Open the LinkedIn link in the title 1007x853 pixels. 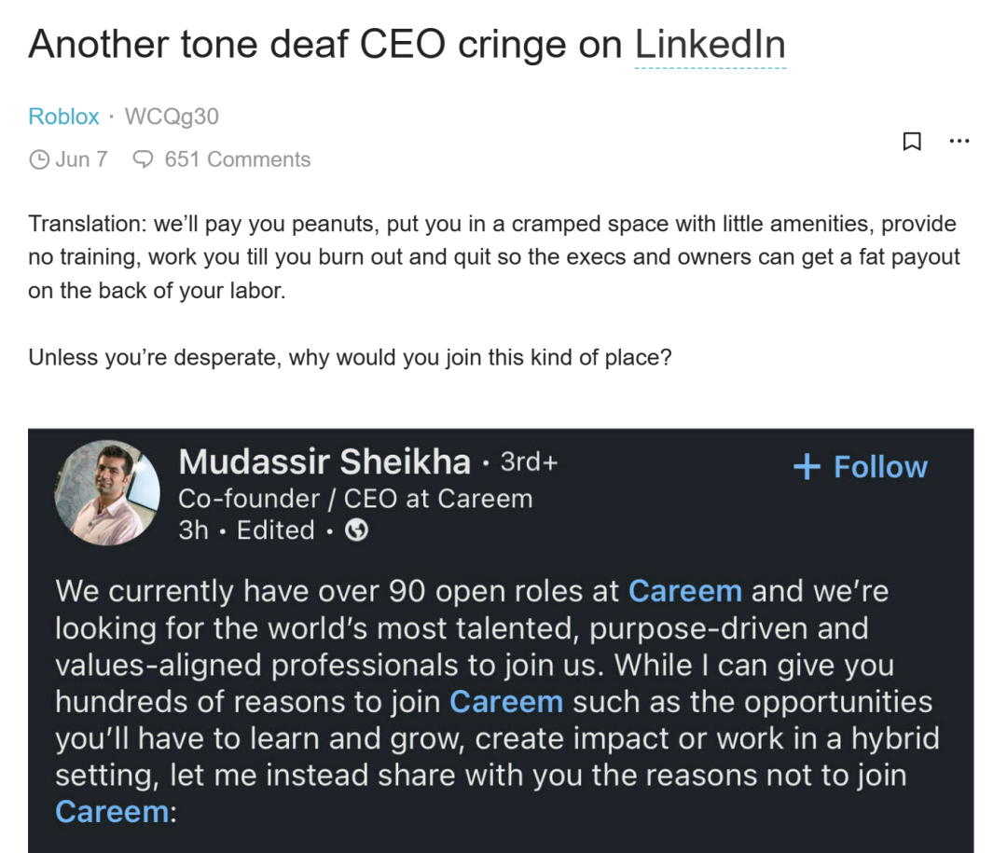(710, 45)
